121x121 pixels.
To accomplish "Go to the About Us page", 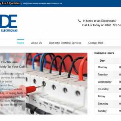I will pos(37,43).
